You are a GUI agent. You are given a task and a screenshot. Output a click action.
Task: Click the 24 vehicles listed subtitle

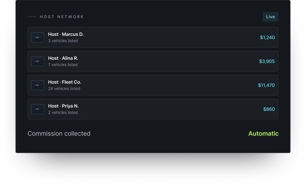(64, 89)
